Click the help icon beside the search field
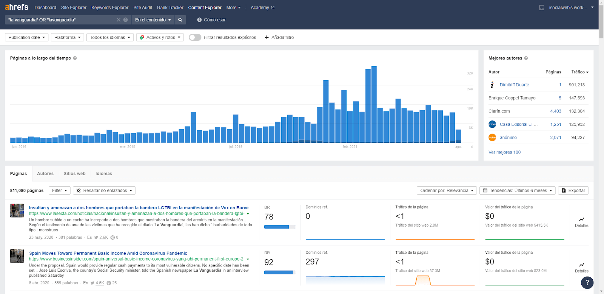This screenshot has height=294, width=604. click(x=125, y=20)
